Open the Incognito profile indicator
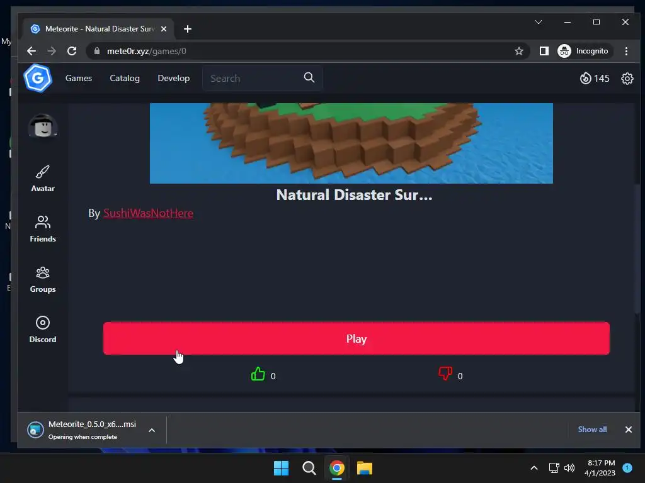The width and height of the screenshot is (645, 483). (x=583, y=51)
